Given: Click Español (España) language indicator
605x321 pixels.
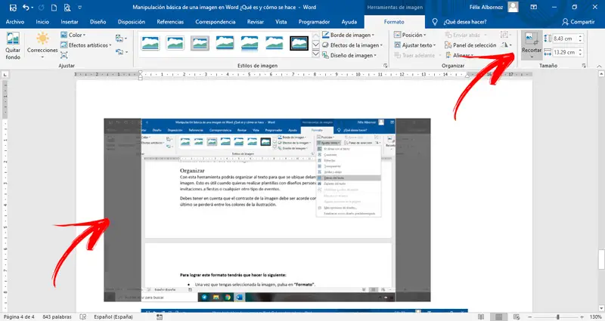Looking at the screenshot, I should (113, 316).
